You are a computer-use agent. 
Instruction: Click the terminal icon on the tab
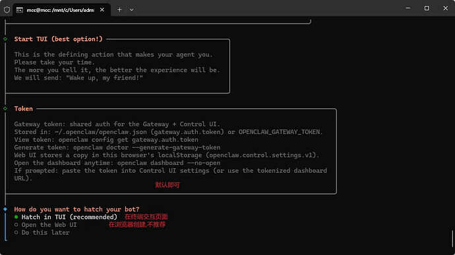coord(19,10)
